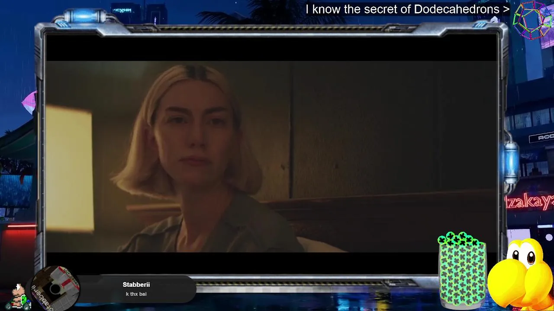This screenshot has width=554, height=311.
Task: Click the kart racer sprite icon
Action: pos(18,297)
